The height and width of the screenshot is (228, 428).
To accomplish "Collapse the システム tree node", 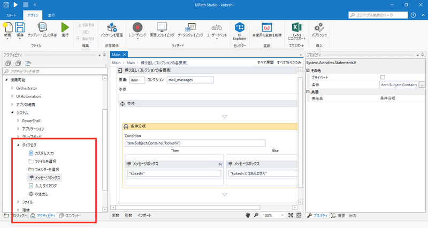I will [12, 112].
